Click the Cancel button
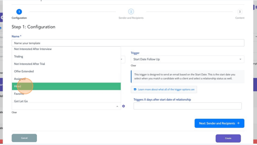 point(24,138)
